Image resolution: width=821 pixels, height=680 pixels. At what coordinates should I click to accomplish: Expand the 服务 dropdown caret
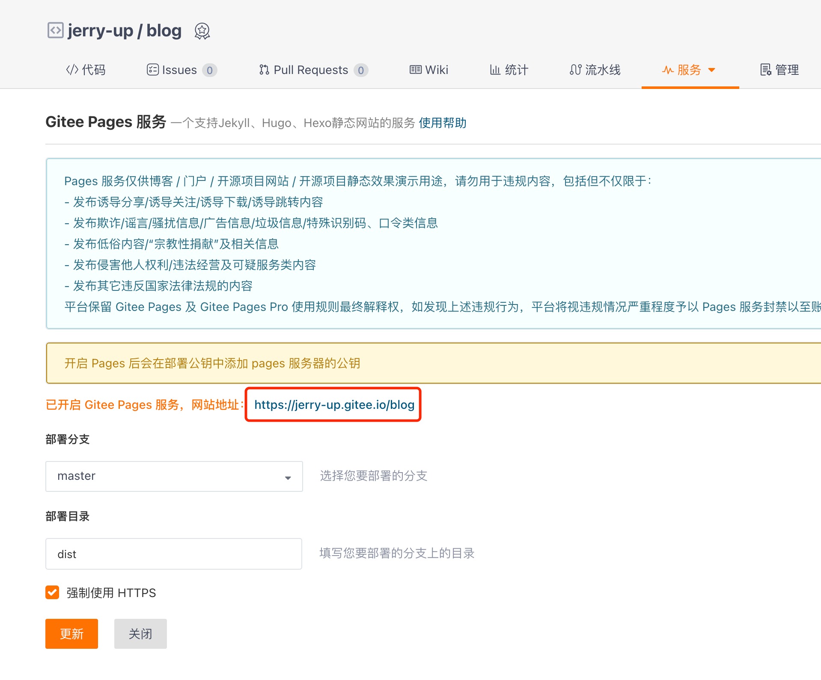pos(712,70)
